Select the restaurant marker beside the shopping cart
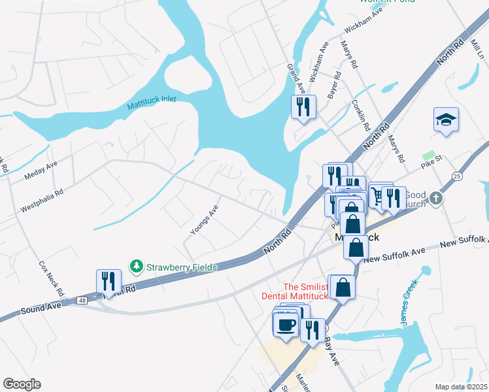The image size is (489, 392). click(x=394, y=199)
